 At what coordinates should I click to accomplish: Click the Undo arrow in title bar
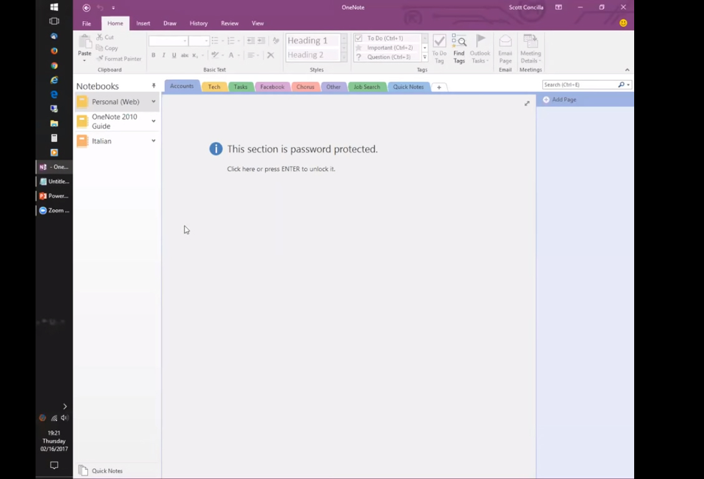100,7
